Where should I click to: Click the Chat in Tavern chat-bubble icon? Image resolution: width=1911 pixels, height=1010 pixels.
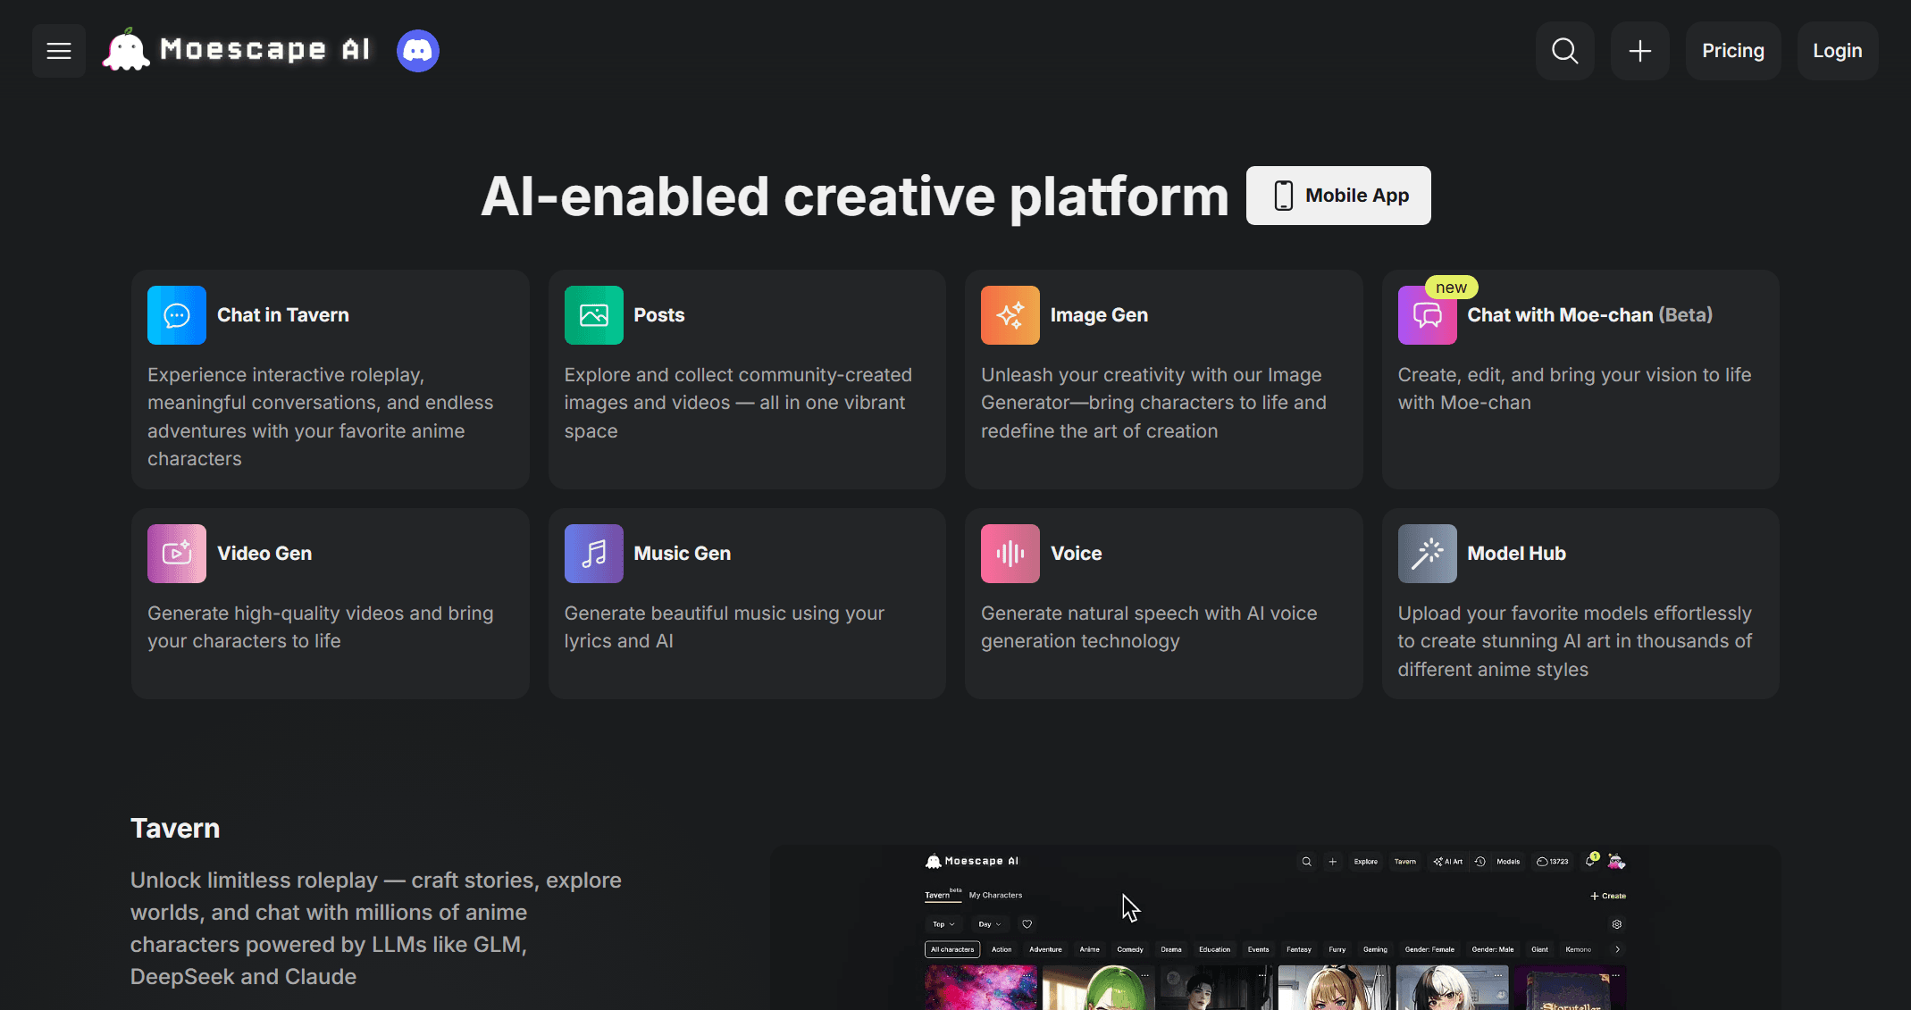(x=177, y=315)
